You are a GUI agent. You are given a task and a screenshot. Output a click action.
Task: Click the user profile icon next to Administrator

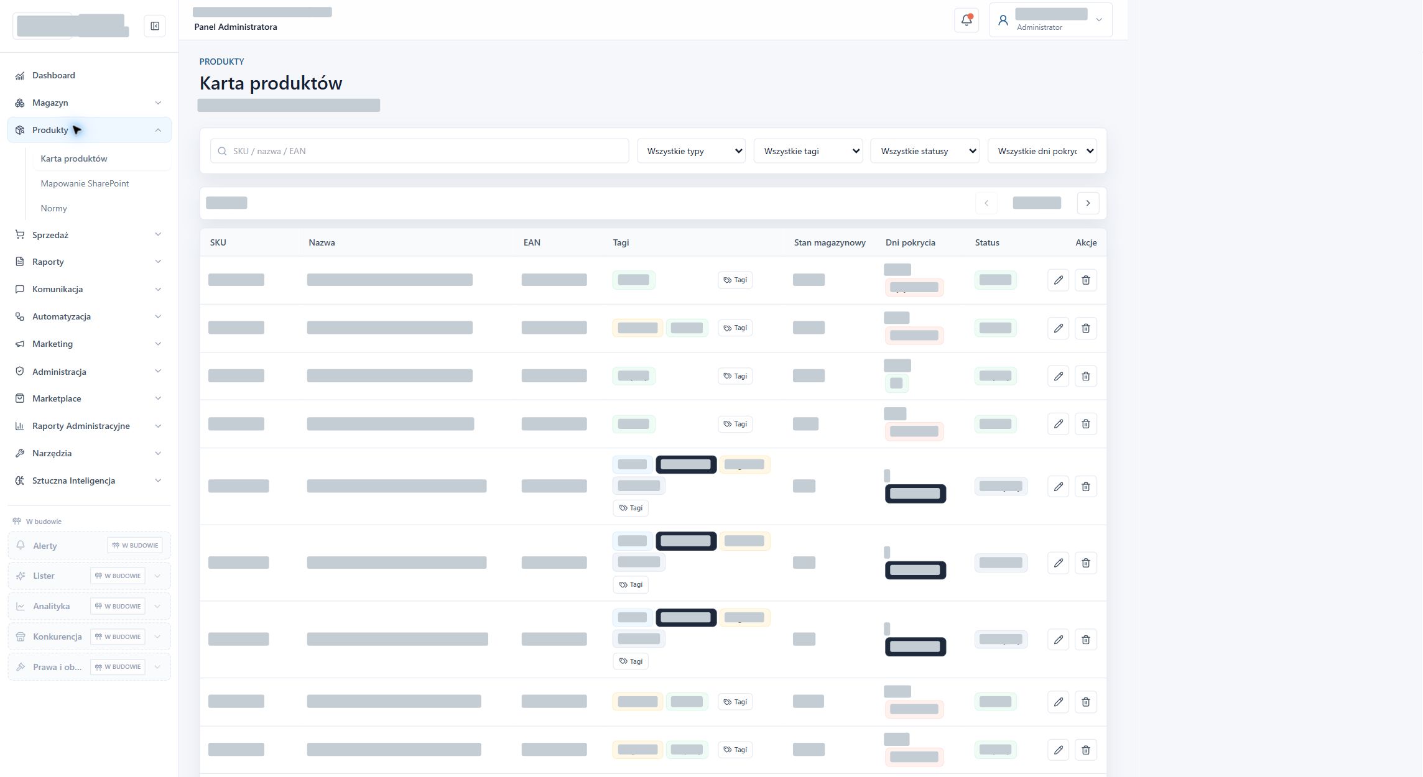point(1003,21)
